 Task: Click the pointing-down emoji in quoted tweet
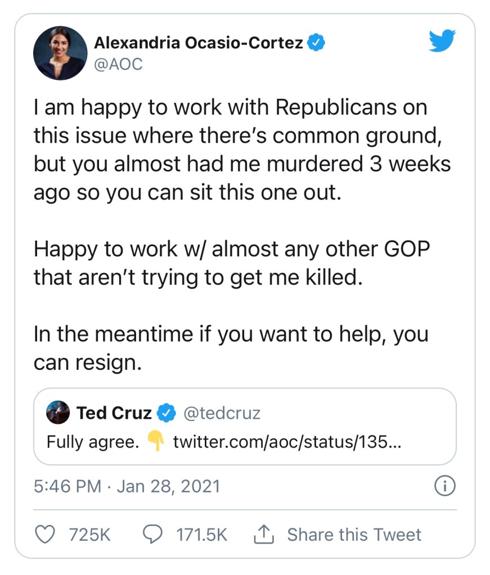click(x=155, y=442)
